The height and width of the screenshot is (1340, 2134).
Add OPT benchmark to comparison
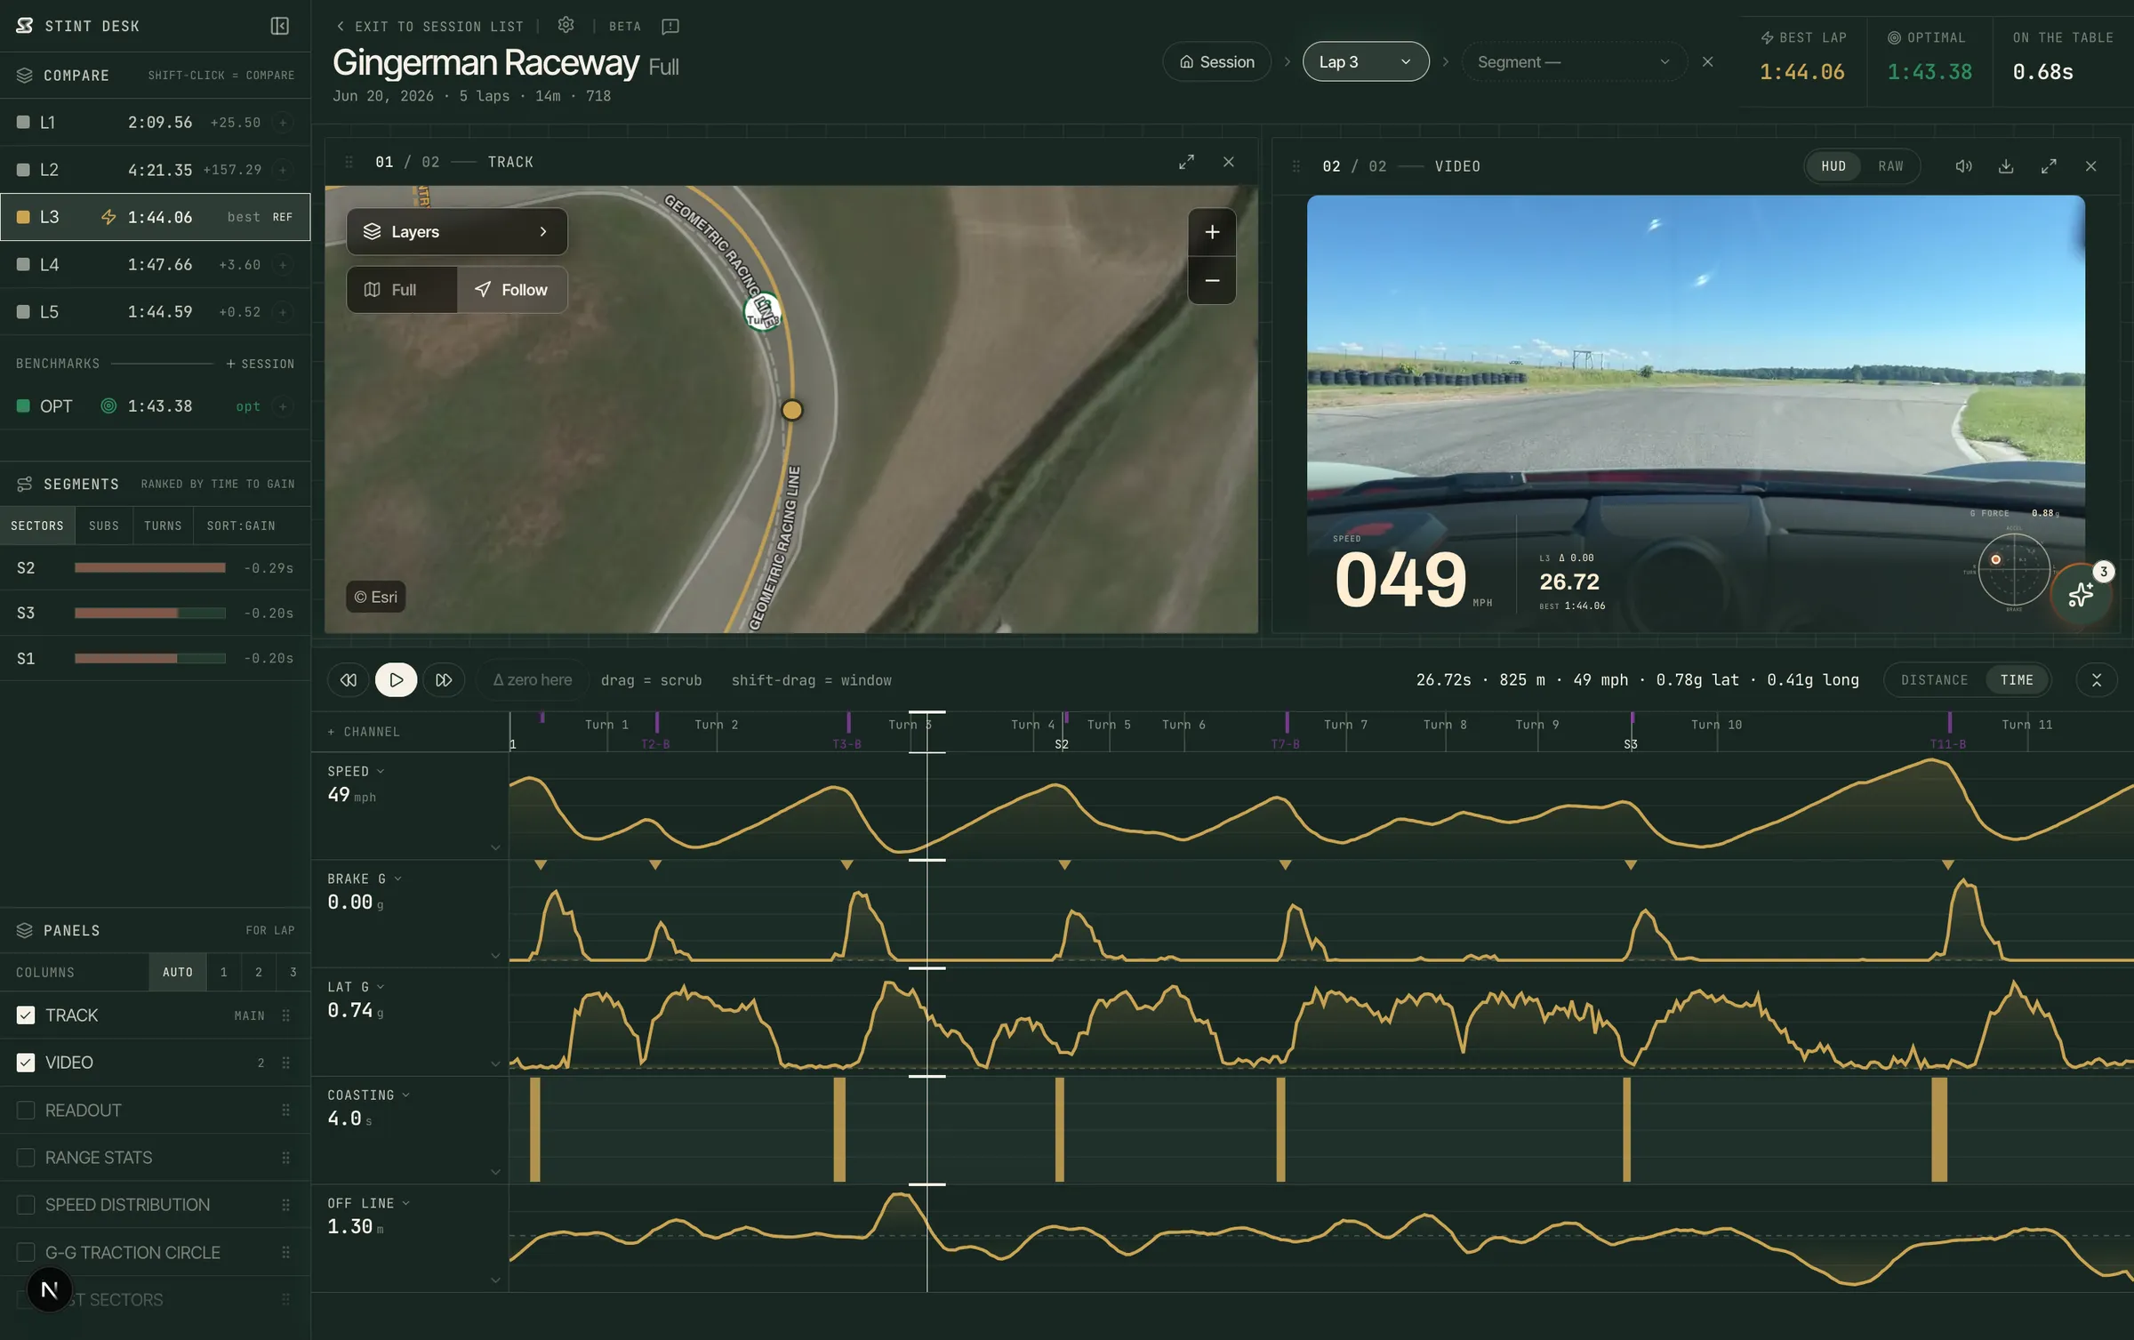283,406
